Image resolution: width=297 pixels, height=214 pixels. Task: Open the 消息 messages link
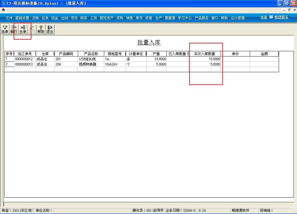tap(263, 17)
